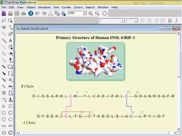The height and width of the screenshot is (136, 182).
Task: Select the Lasso tool
Action: (4, 21)
